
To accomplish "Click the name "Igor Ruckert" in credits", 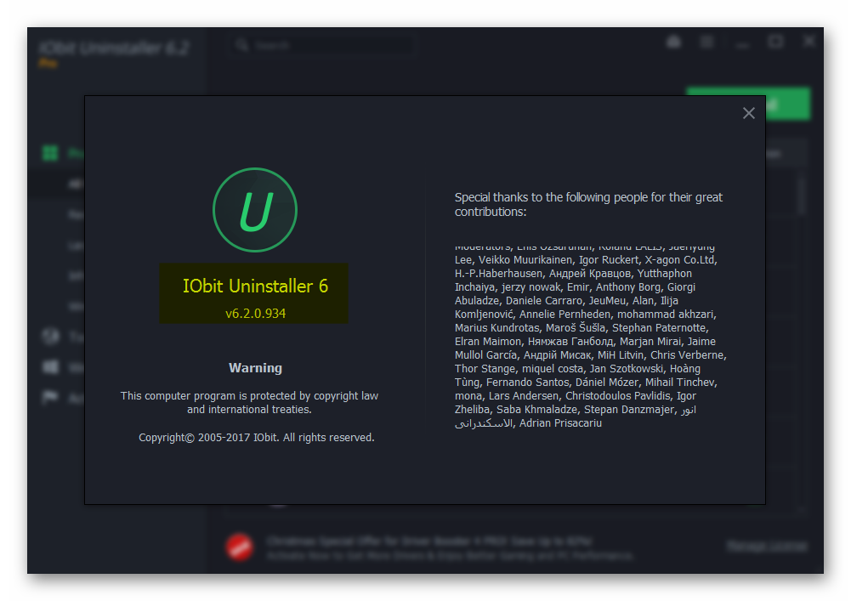I will coord(609,260).
